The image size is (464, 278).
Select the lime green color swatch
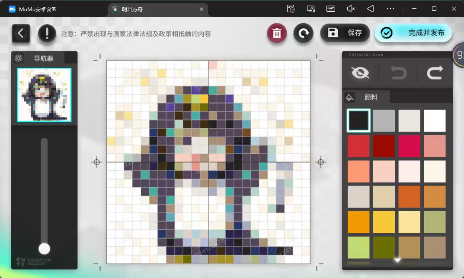coord(358,247)
